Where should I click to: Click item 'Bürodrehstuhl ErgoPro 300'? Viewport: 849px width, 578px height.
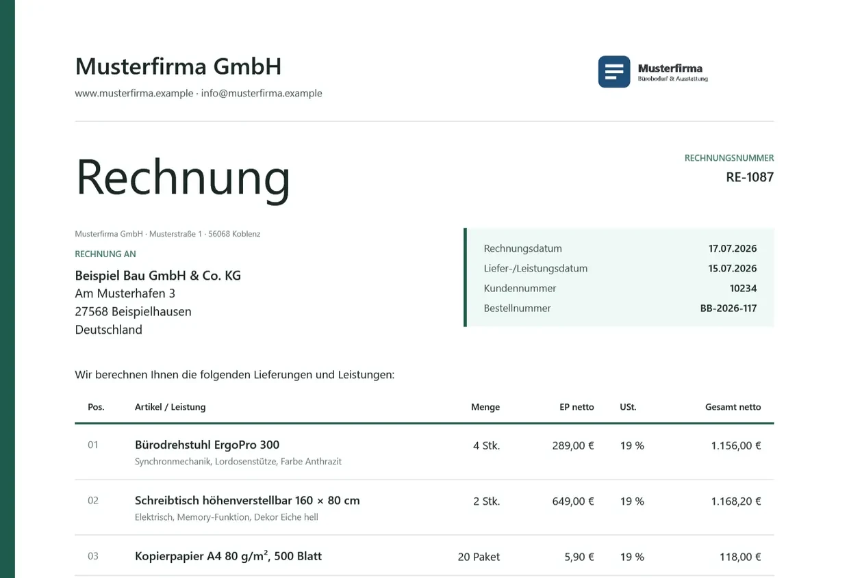coord(207,445)
